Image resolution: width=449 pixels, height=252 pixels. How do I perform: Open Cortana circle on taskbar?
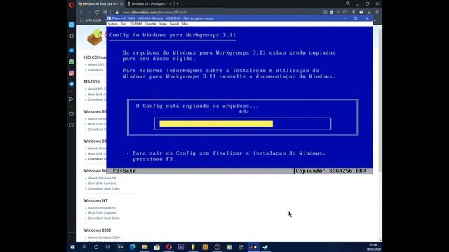(96, 247)
